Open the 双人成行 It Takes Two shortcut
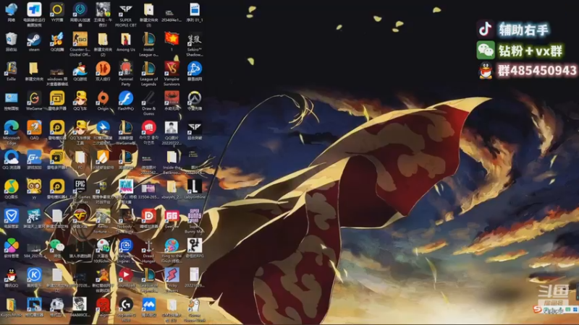 tap(103, 69)
